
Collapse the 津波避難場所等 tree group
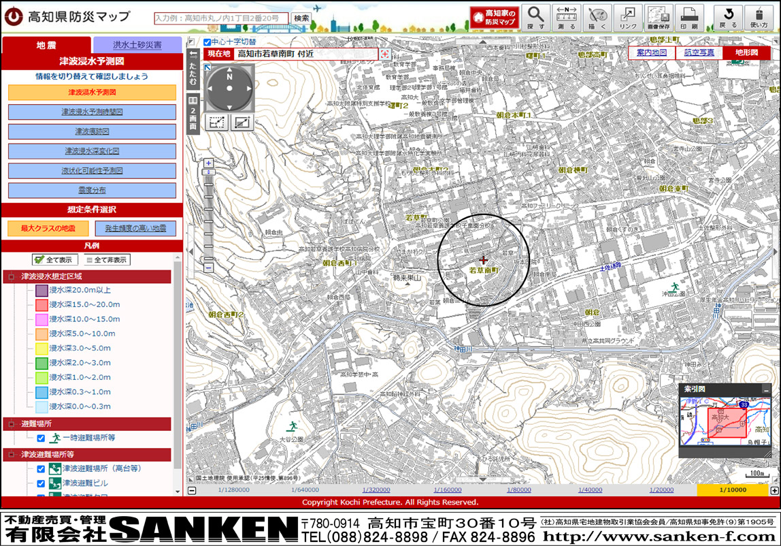point(11,455)
